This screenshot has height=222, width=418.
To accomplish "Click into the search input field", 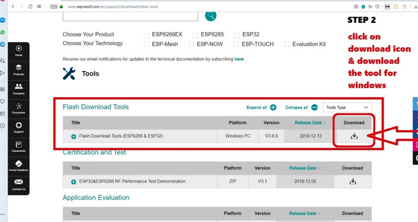I will pos(130,16).
